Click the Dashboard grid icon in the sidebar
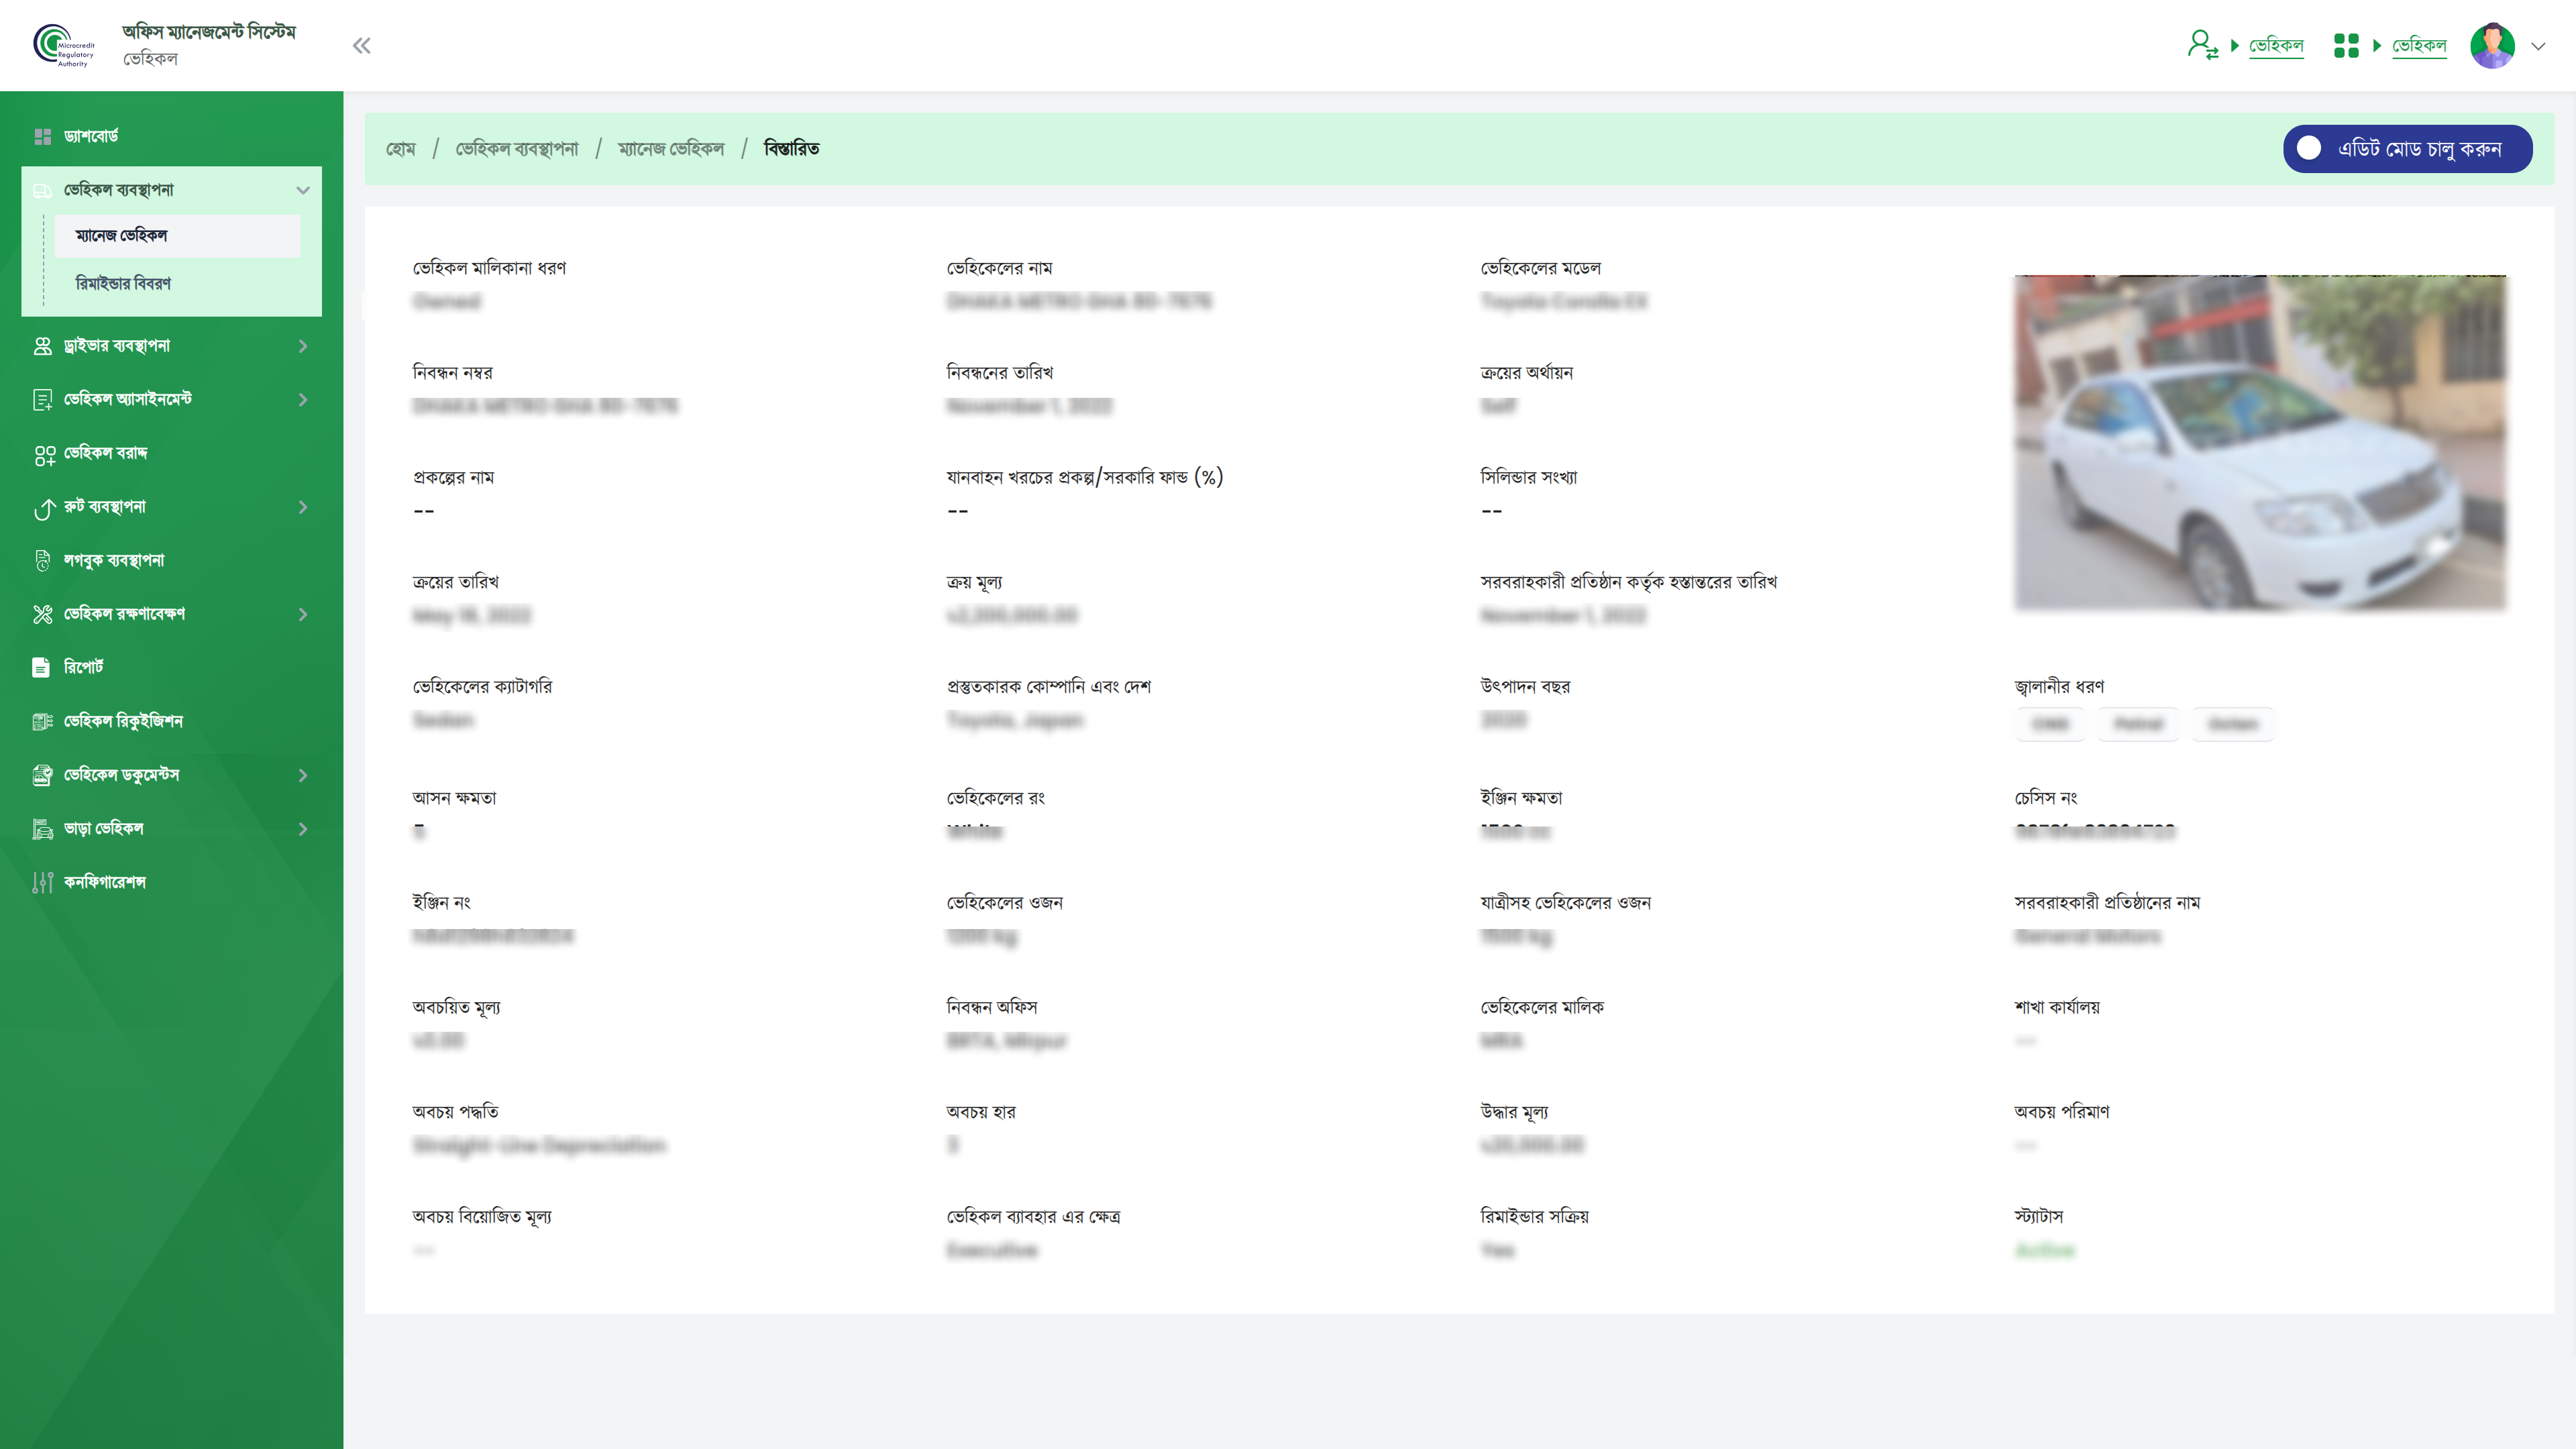 [42, 136]
